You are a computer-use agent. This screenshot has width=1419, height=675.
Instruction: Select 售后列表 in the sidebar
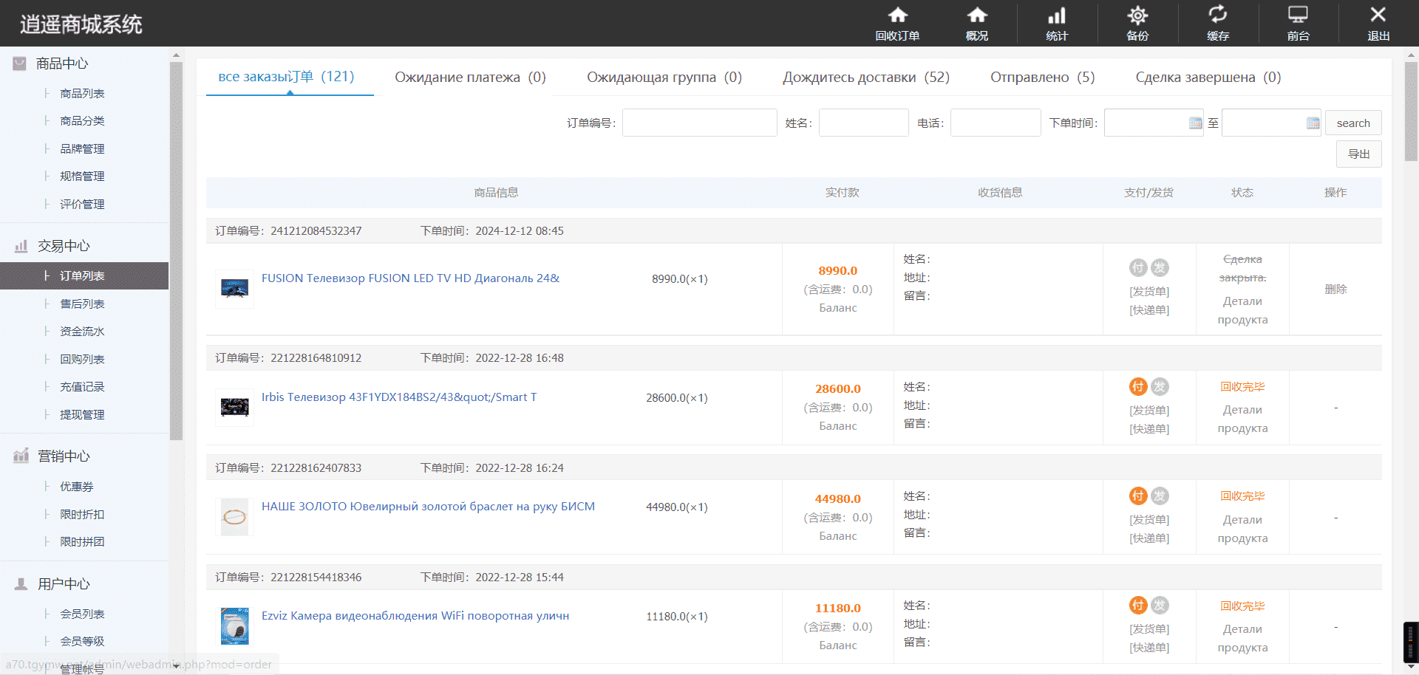(82, 304)
